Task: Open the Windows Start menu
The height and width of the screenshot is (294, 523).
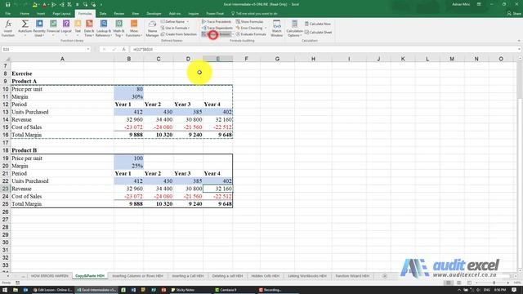Action: [x=5, y=290]
